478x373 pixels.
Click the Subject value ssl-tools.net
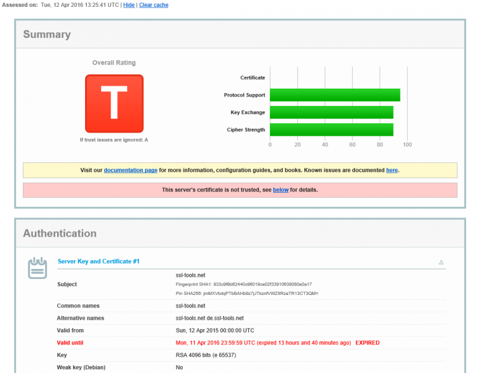tap(191, 275)
